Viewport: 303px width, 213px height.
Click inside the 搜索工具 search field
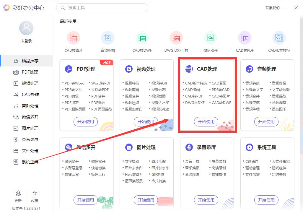(x=102, y=8)
